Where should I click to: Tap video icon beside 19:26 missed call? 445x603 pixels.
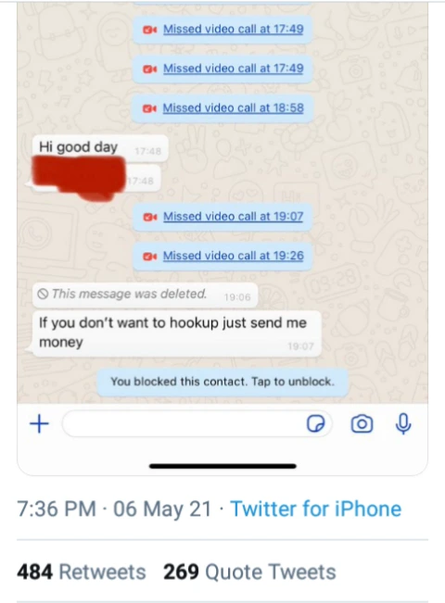[149, 257]
